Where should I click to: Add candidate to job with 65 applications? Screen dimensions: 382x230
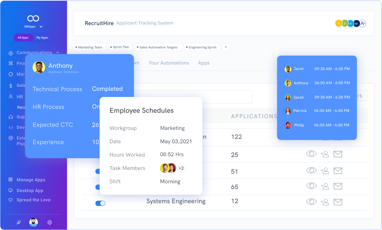pyautogui.click(x=325, y=186)
